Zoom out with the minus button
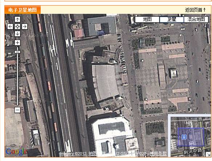 tap(17, 110)
